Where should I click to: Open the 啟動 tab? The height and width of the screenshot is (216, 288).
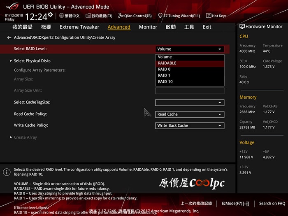171,27
